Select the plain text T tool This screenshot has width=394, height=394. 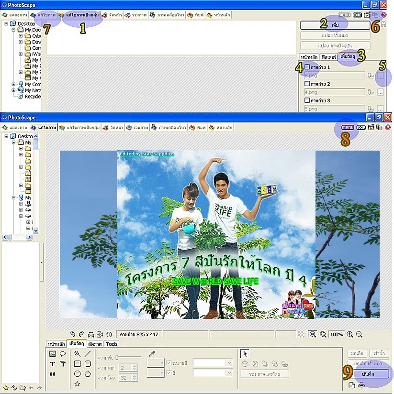click(x=52, y=364)
